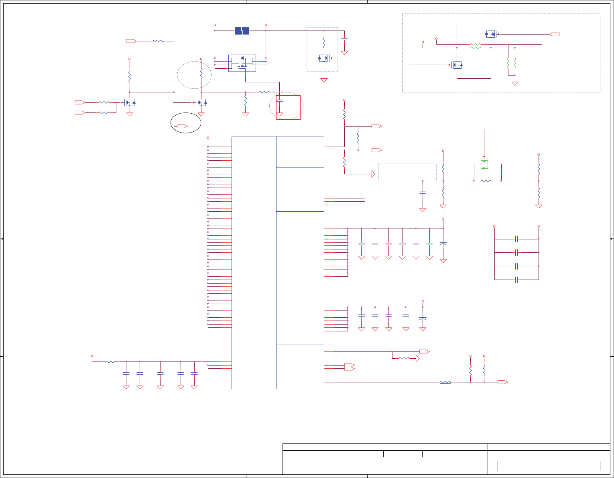This screenshot has height=478, width=614.
Task: Select the left vertical green resistor
Action: tap(508, 63)
